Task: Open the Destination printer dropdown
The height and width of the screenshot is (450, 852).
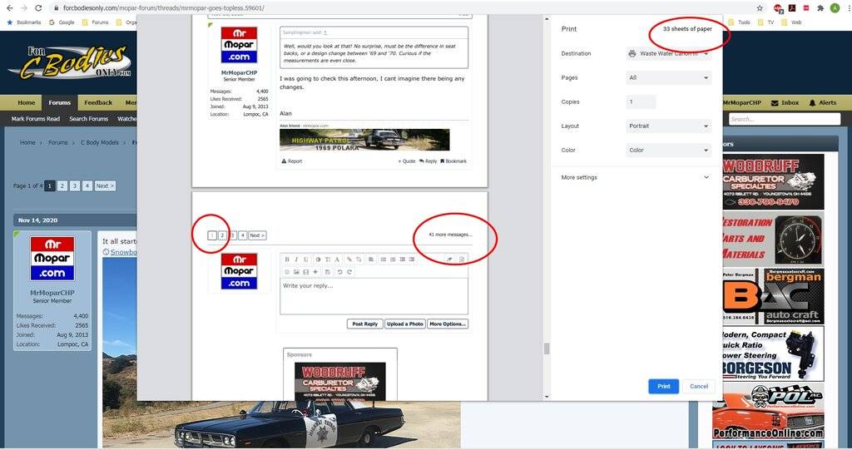Action: click(669, 53)
